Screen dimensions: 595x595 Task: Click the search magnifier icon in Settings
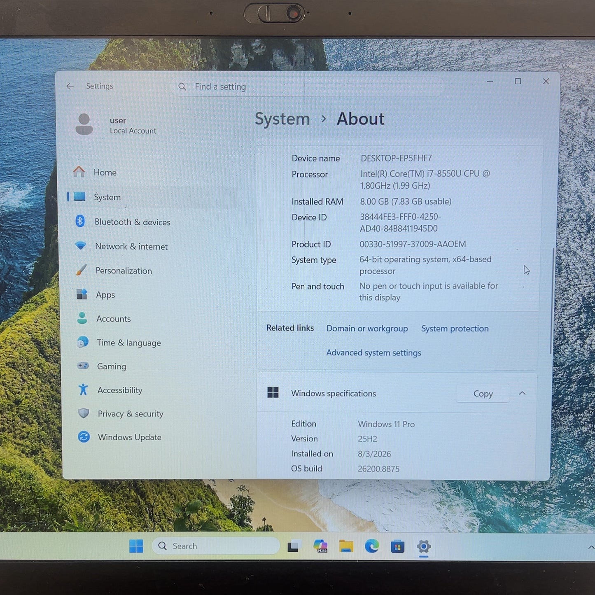(x=182, y=86)
